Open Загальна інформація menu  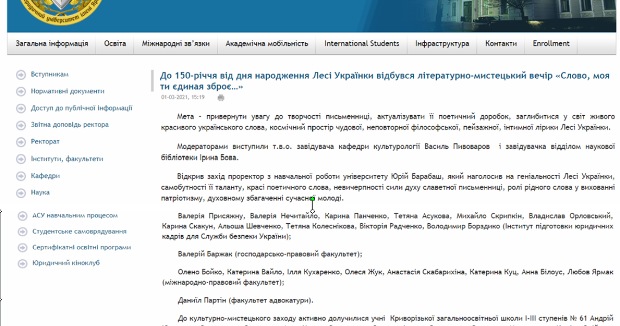[52, 43]
